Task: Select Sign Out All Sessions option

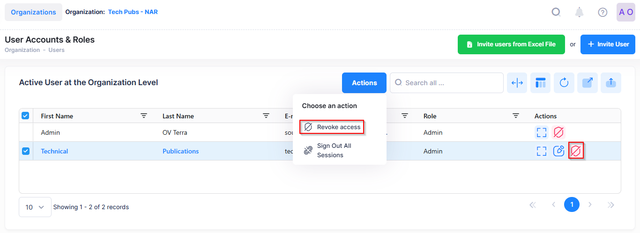Action: click(x=334, y=150)
